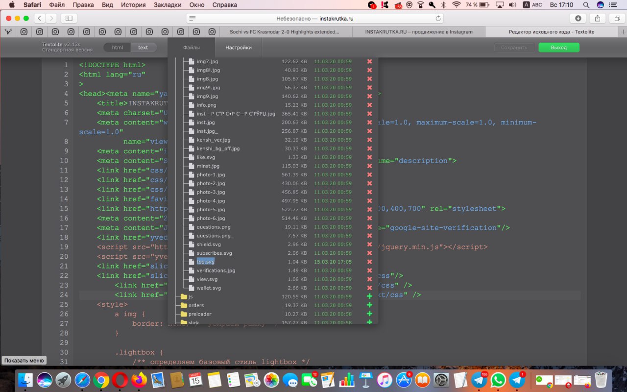
Task: Open Trash in the Dock
Action: pyautogui.click(x=601, y=380)
